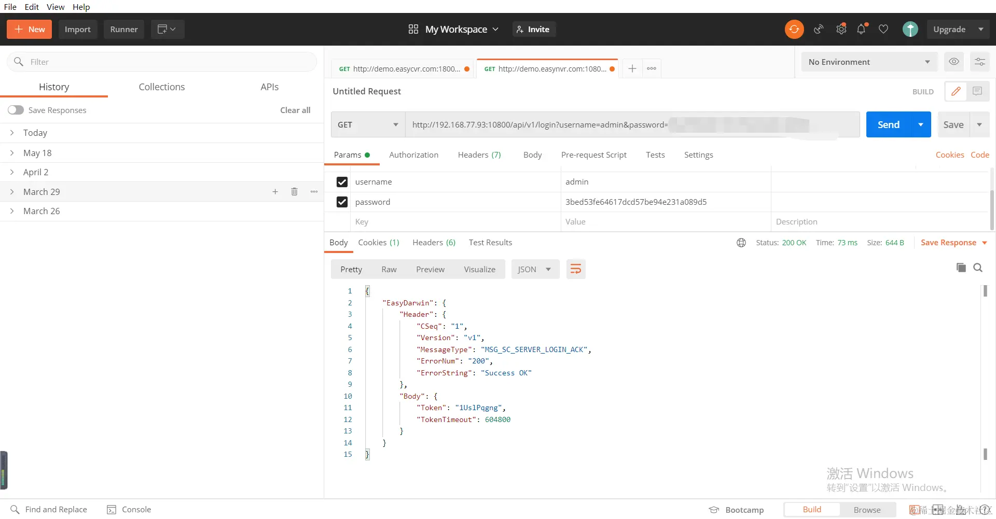This screenshot has width=996, height=519.
Task: Open the settings gear icon
Action: pyautogui.click(x=841, y=30)
